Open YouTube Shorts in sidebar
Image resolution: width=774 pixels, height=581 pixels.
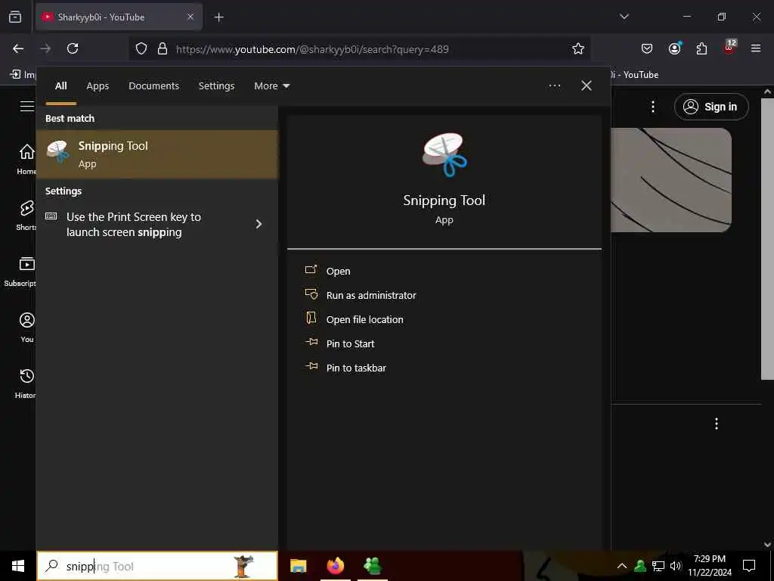click(26, 216)
